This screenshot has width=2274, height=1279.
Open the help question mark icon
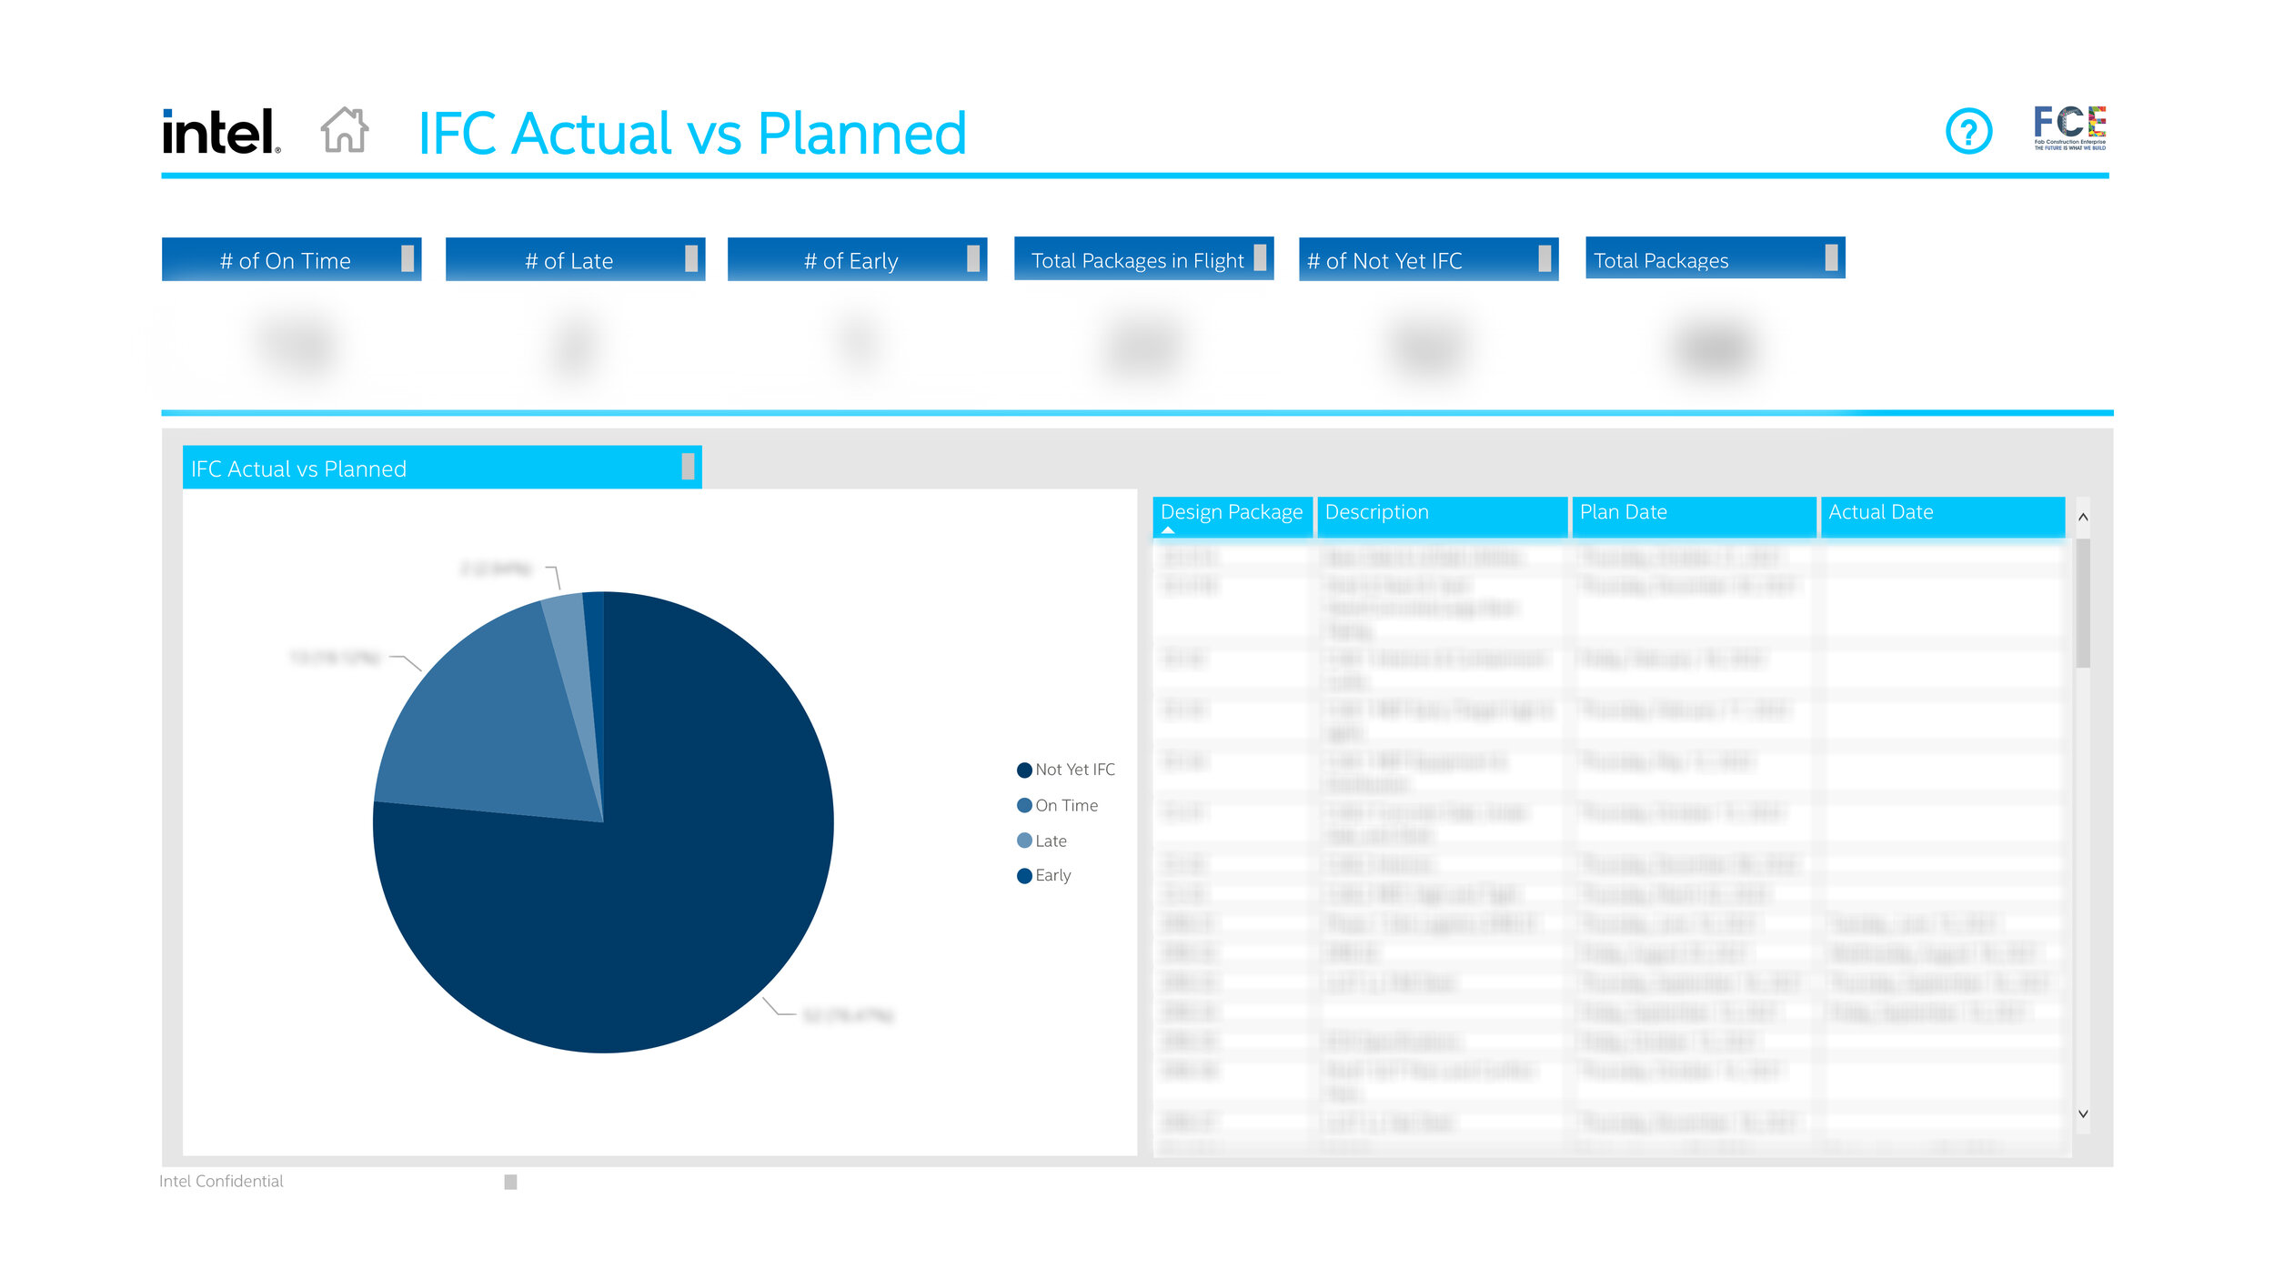pyautogui.click(x=1968, y=132)
